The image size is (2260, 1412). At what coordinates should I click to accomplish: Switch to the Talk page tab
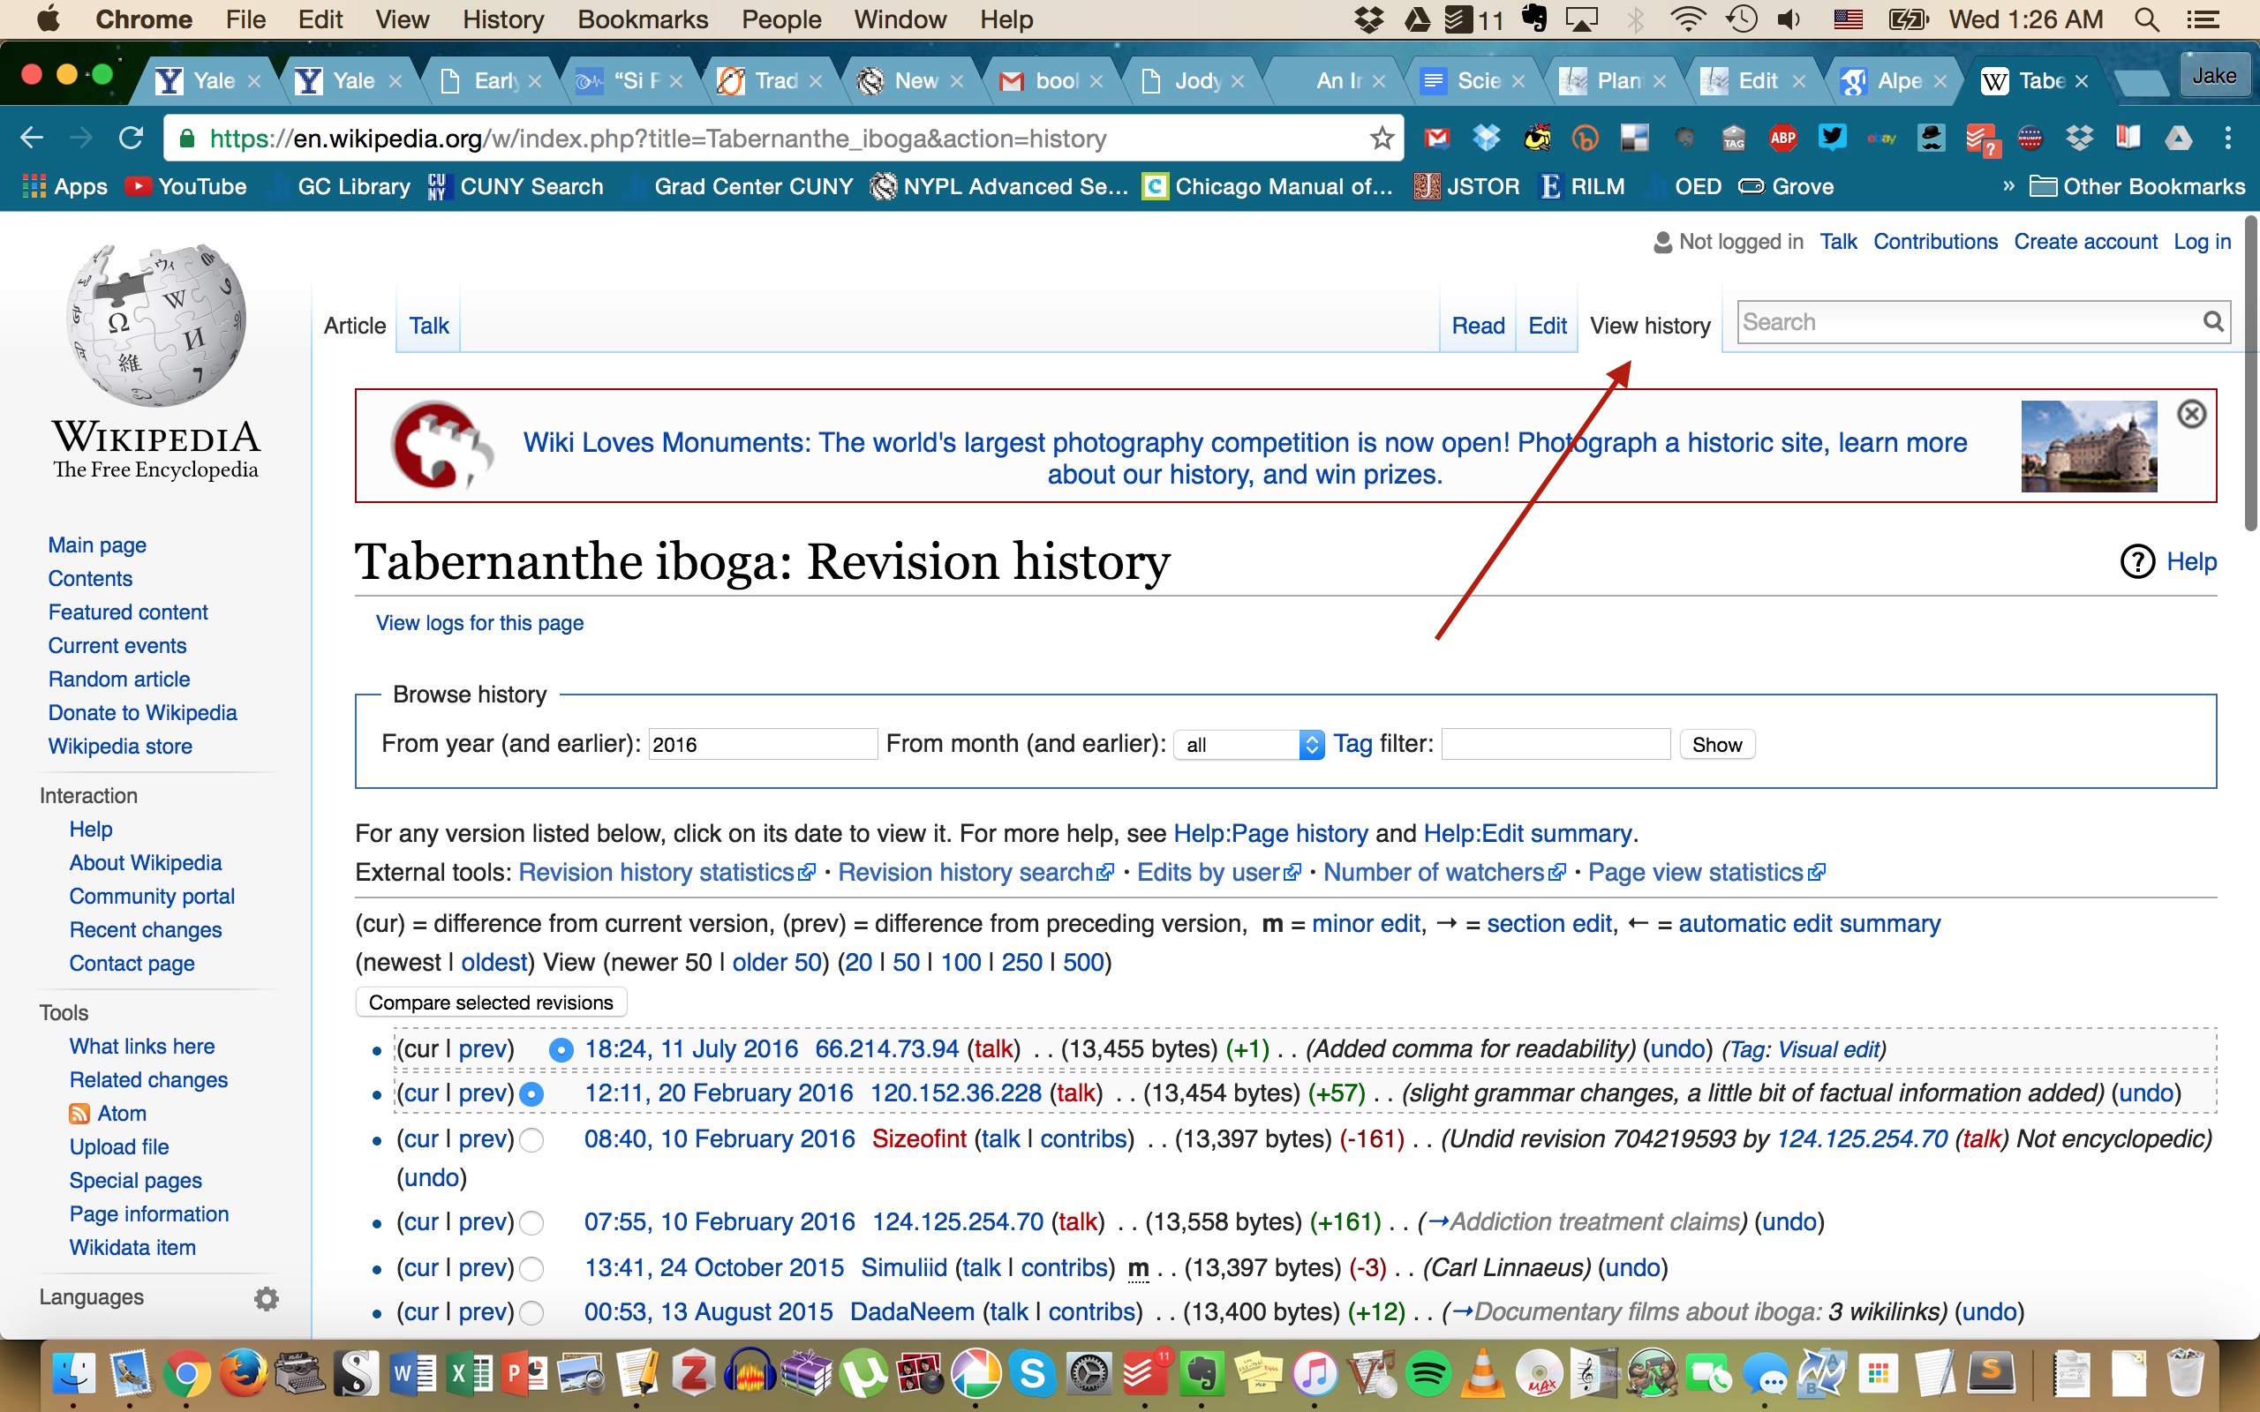(x=429, y=326)
